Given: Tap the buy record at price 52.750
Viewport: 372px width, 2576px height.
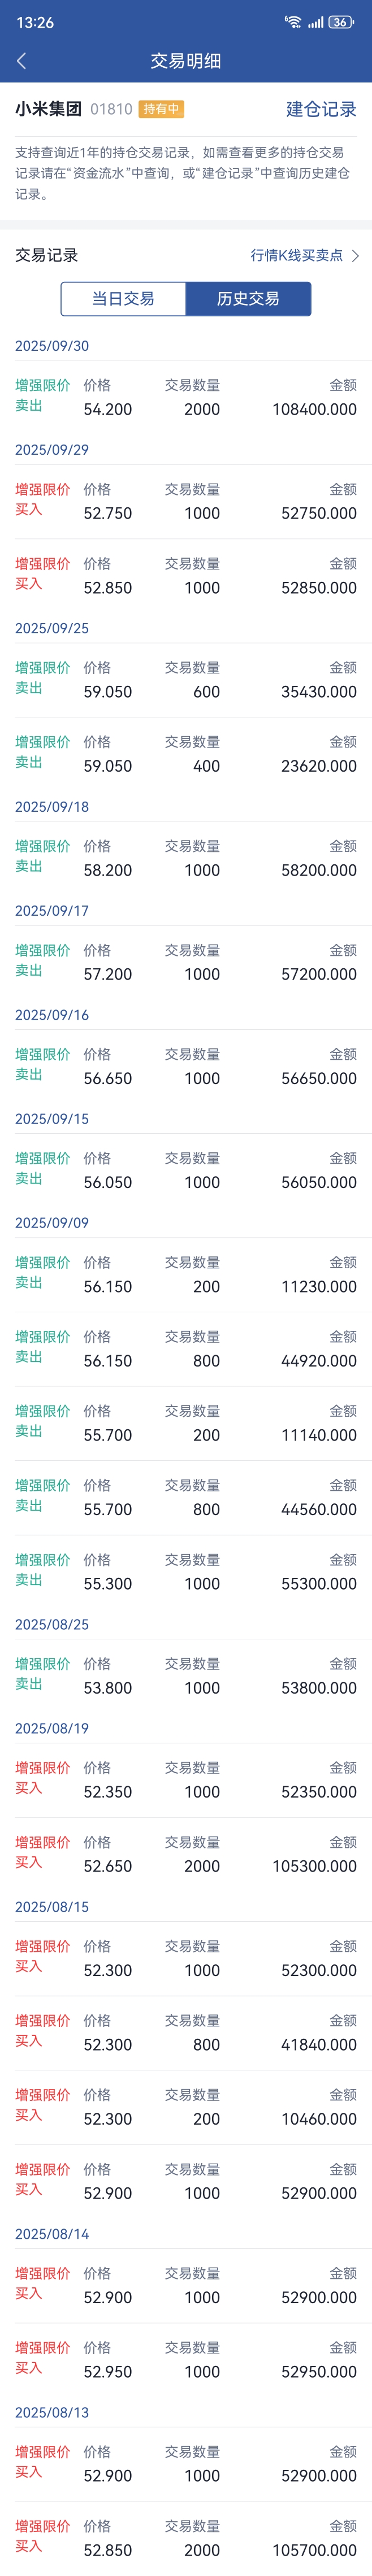Looking at the screenshot, I should [186, 502].
